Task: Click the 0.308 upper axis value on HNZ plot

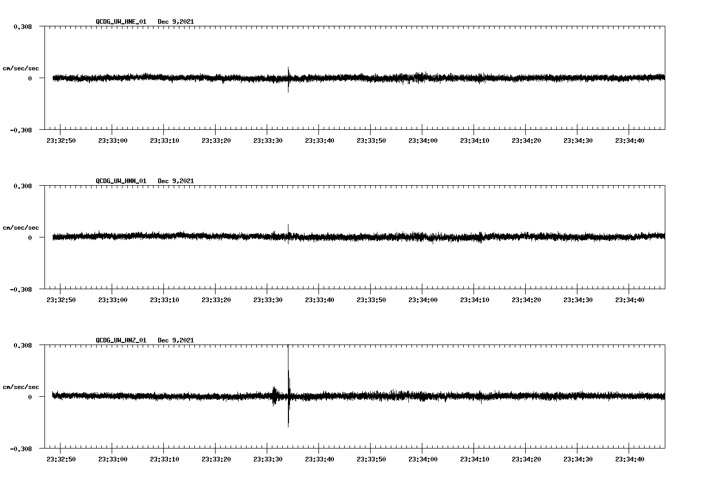Action: pyautogui.click(x=23, y=345)
